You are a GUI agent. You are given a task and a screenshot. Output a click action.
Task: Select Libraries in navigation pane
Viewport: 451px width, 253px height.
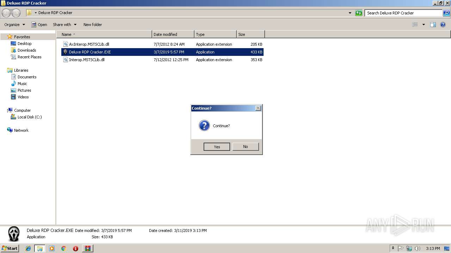(x=21, y=70)
